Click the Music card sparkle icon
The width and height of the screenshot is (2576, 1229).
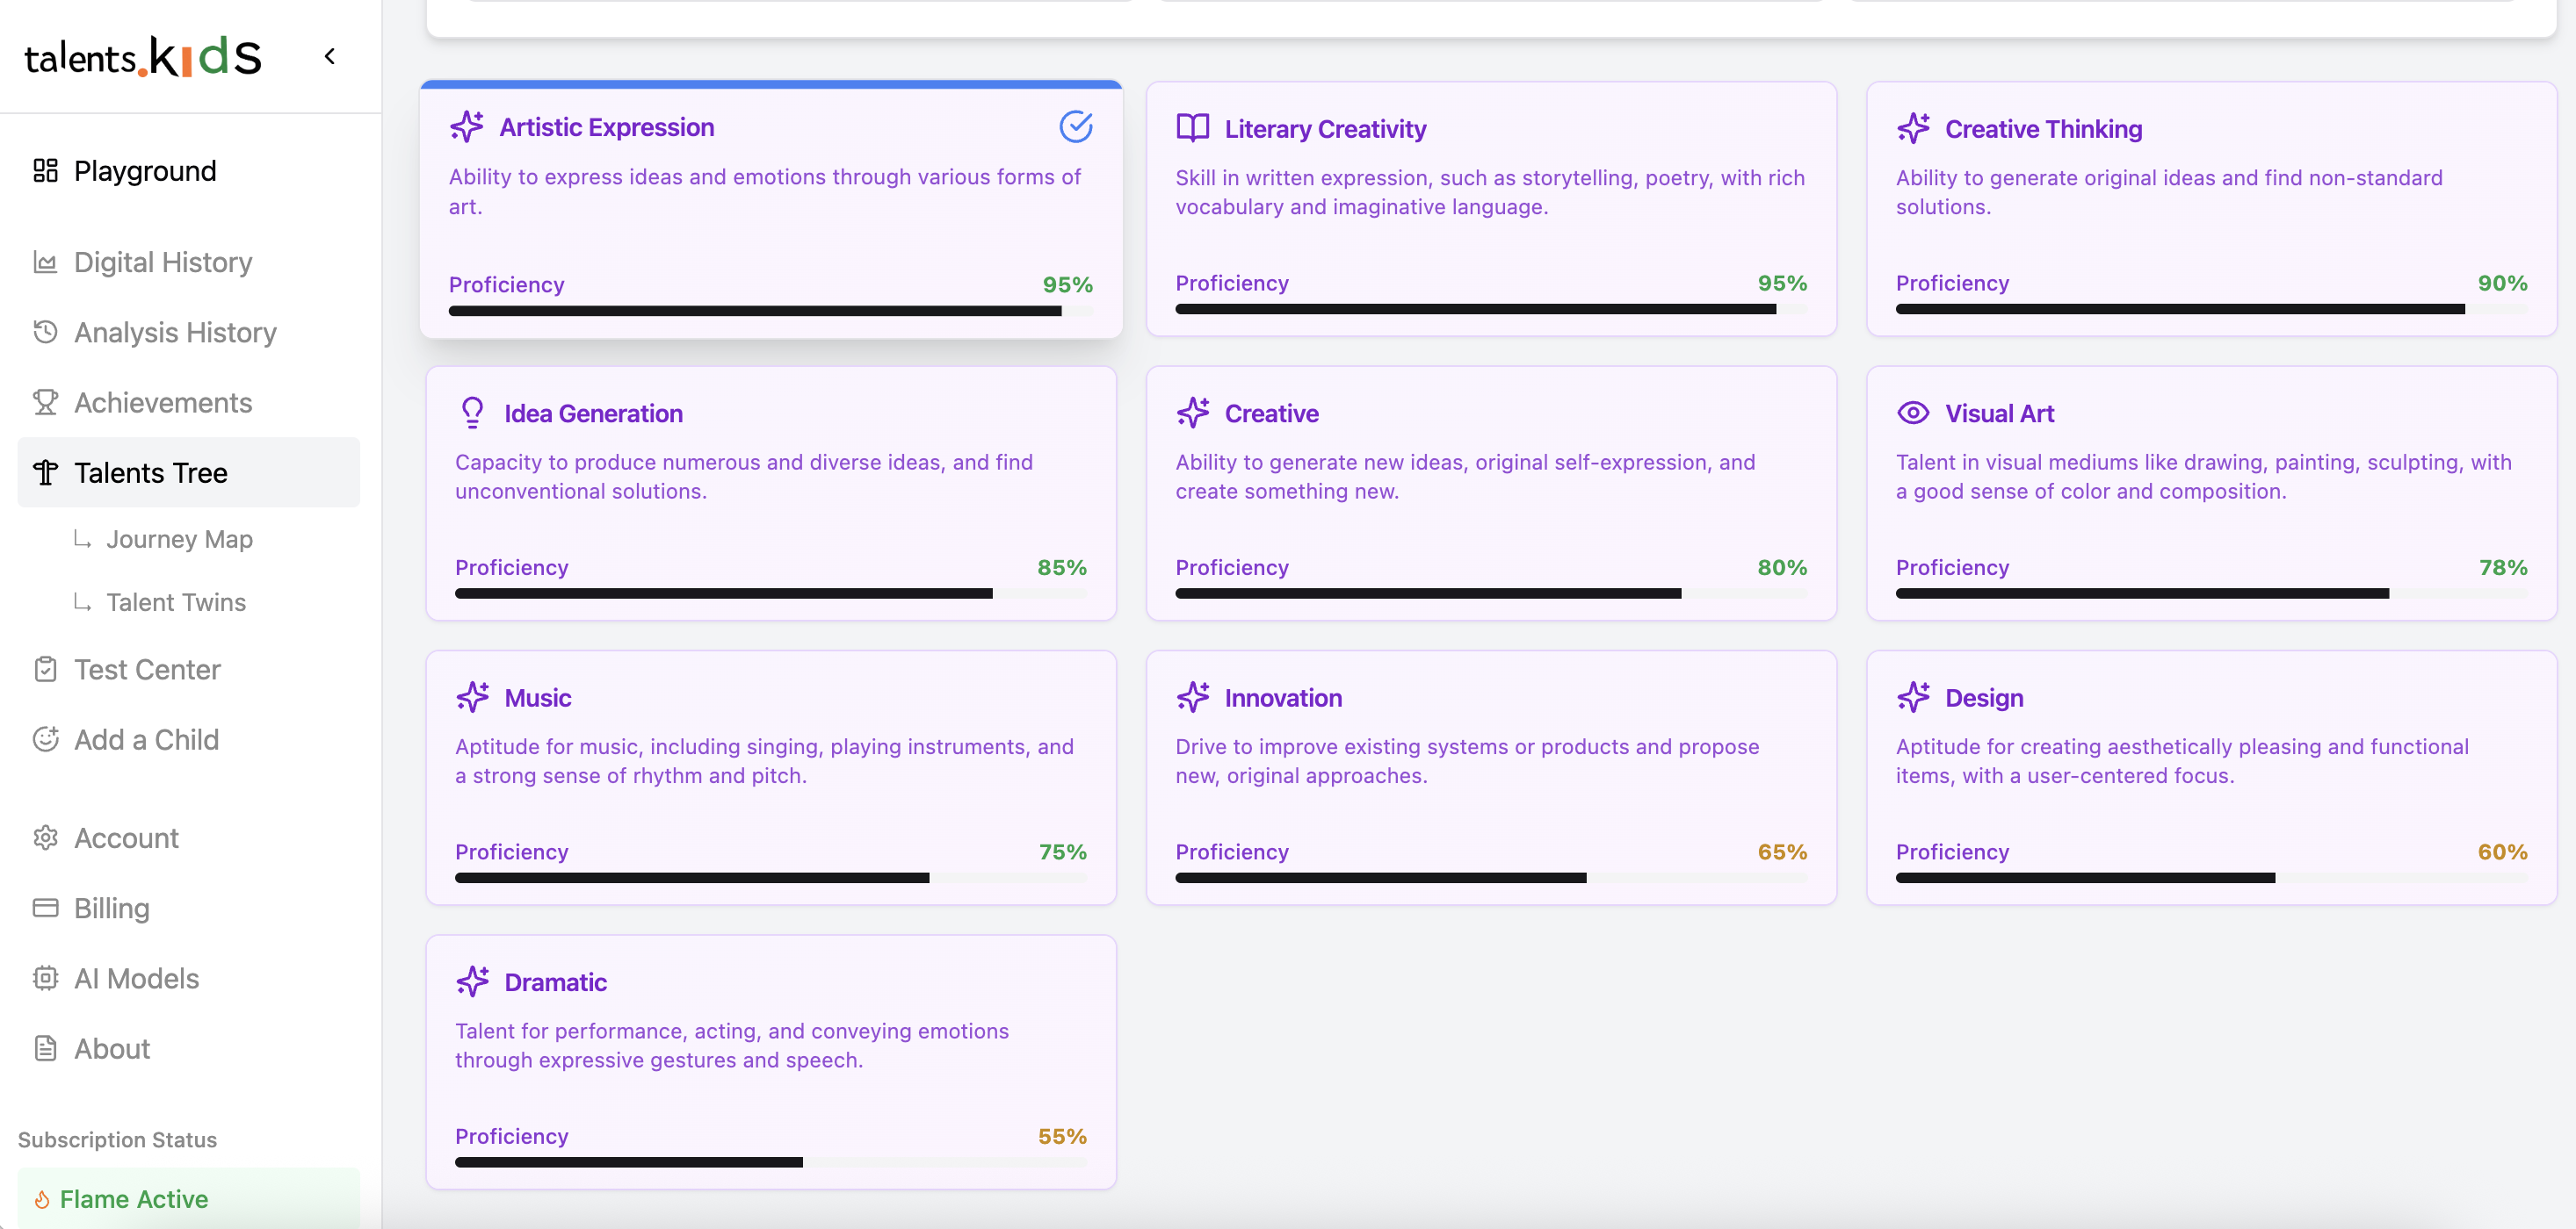(x=472, y=696)
